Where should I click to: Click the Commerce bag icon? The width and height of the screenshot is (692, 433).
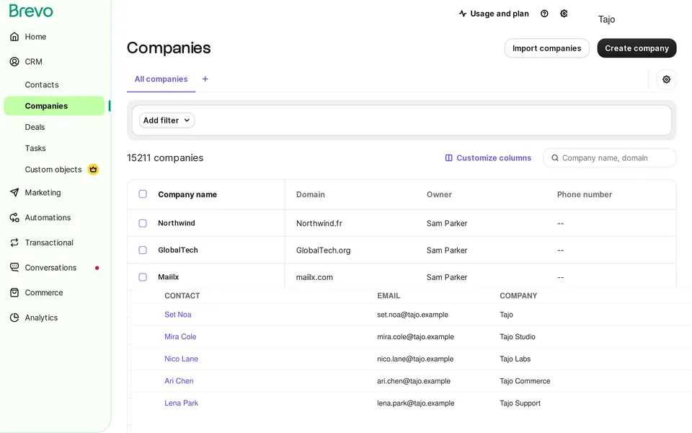coord(14,292)
